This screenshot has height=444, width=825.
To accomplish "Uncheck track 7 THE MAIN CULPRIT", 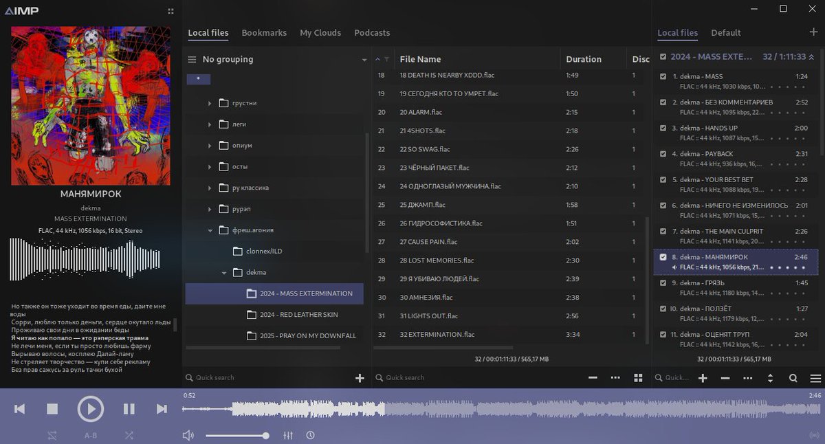I will click(x=663, y=231).
